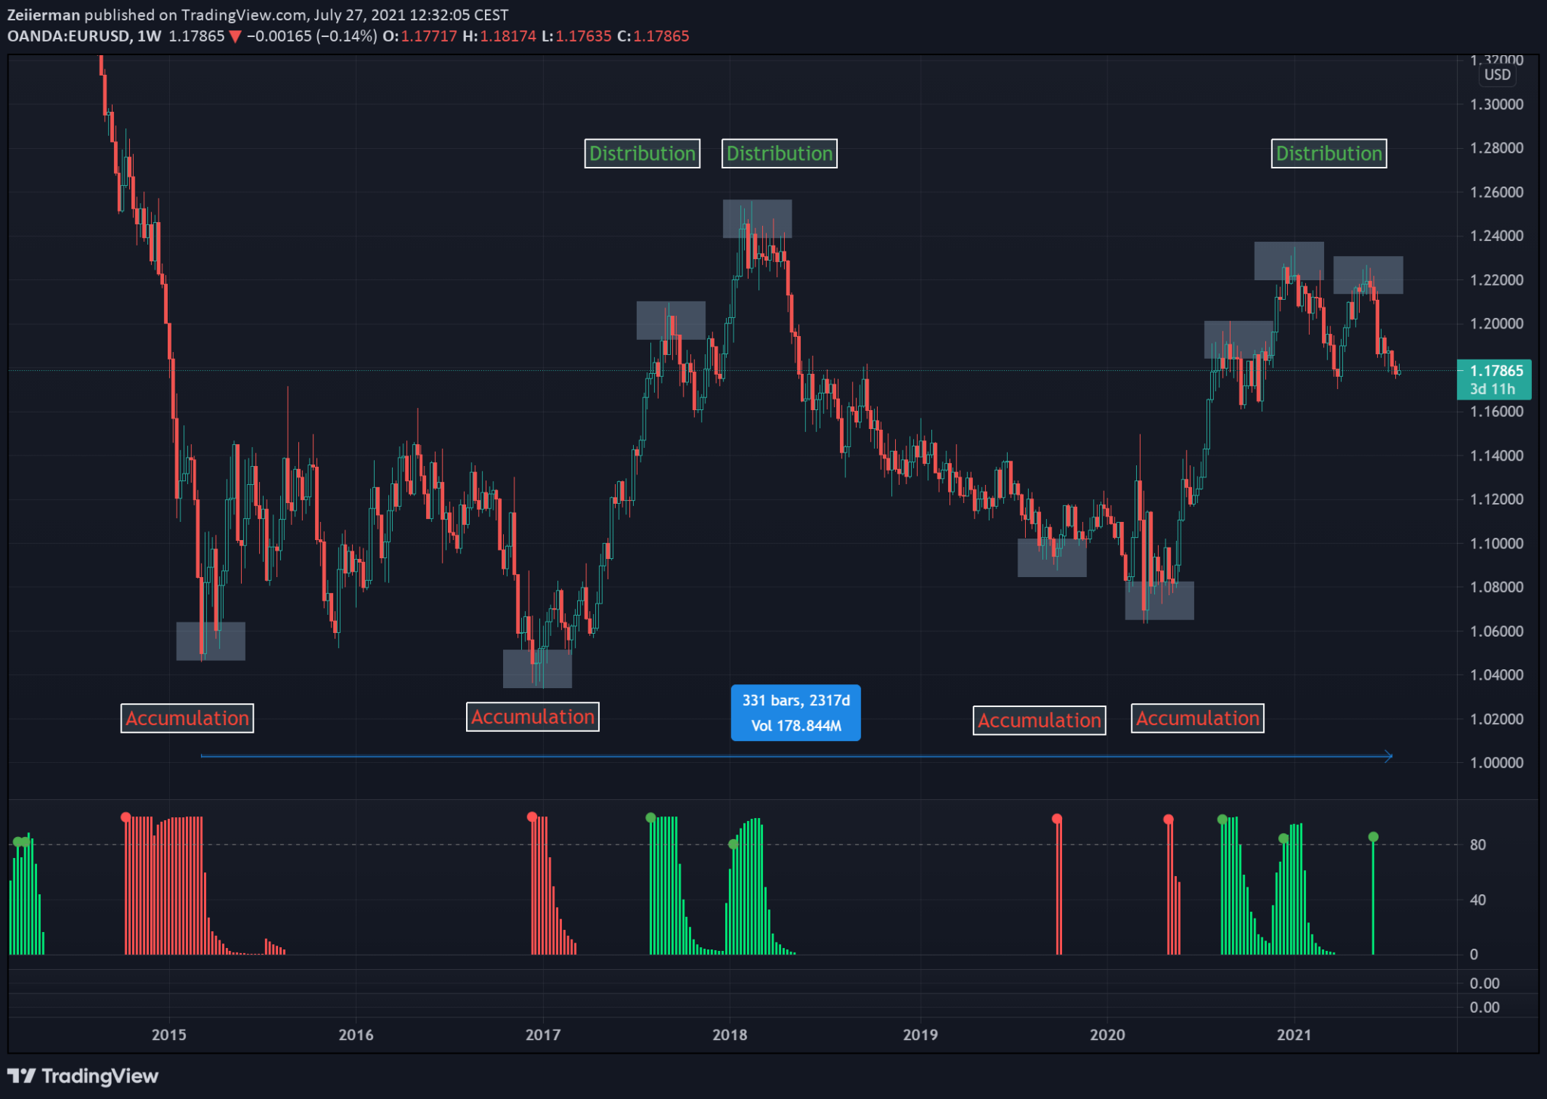
Task: Click the USD currency label on price scale
Action: (1498, 75)
